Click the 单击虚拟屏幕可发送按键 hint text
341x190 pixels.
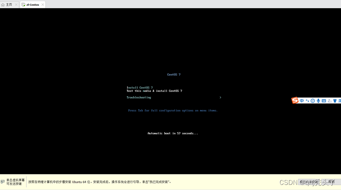[x=15, y=182]
